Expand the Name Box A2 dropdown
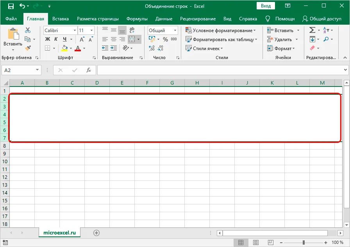The height and width of the screenshot is (247, 350). pos(37,70)
